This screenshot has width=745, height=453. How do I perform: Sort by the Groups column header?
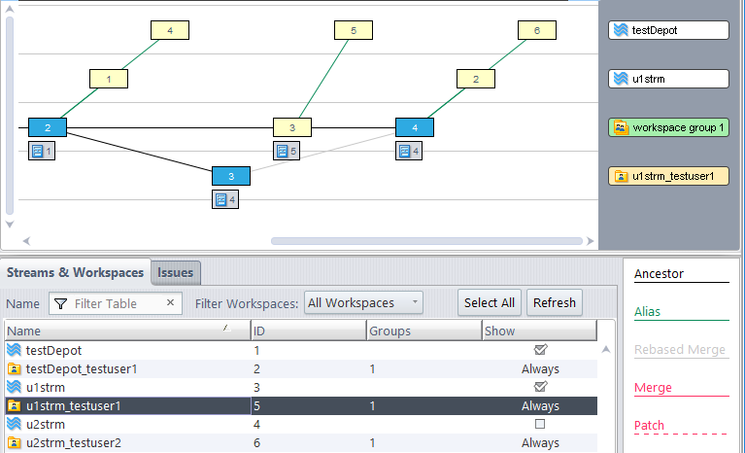click(x=423, y=331)
